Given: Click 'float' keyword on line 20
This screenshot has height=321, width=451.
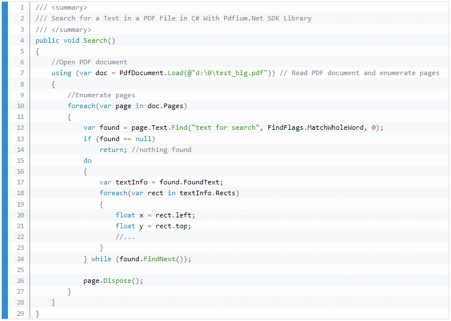Looking at the screenshot, I should tap(126, 215).
